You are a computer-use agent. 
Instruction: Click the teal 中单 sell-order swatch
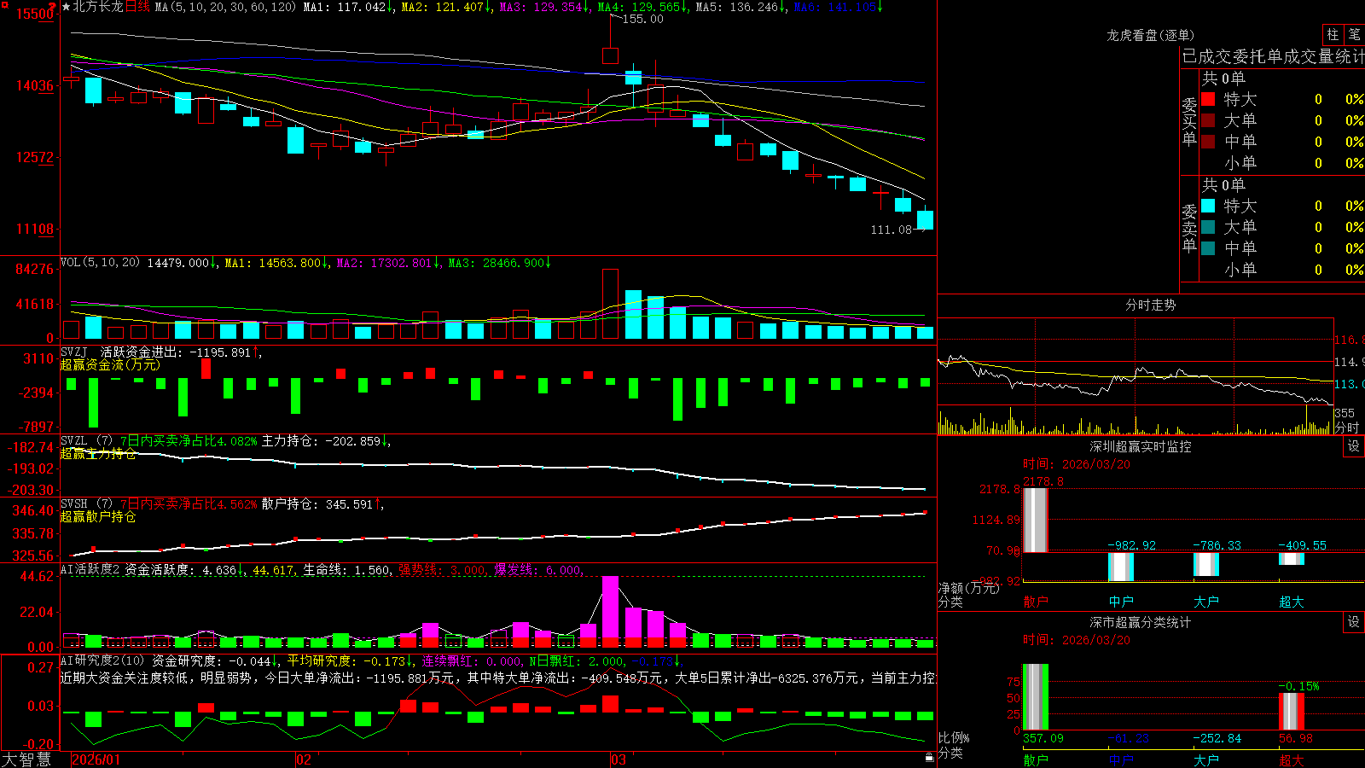1208,247
